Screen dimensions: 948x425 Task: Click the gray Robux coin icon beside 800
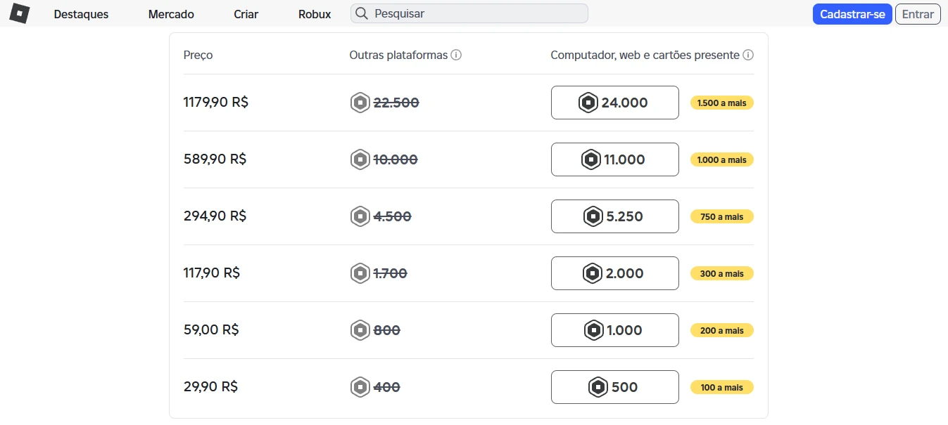coord(360,329)
